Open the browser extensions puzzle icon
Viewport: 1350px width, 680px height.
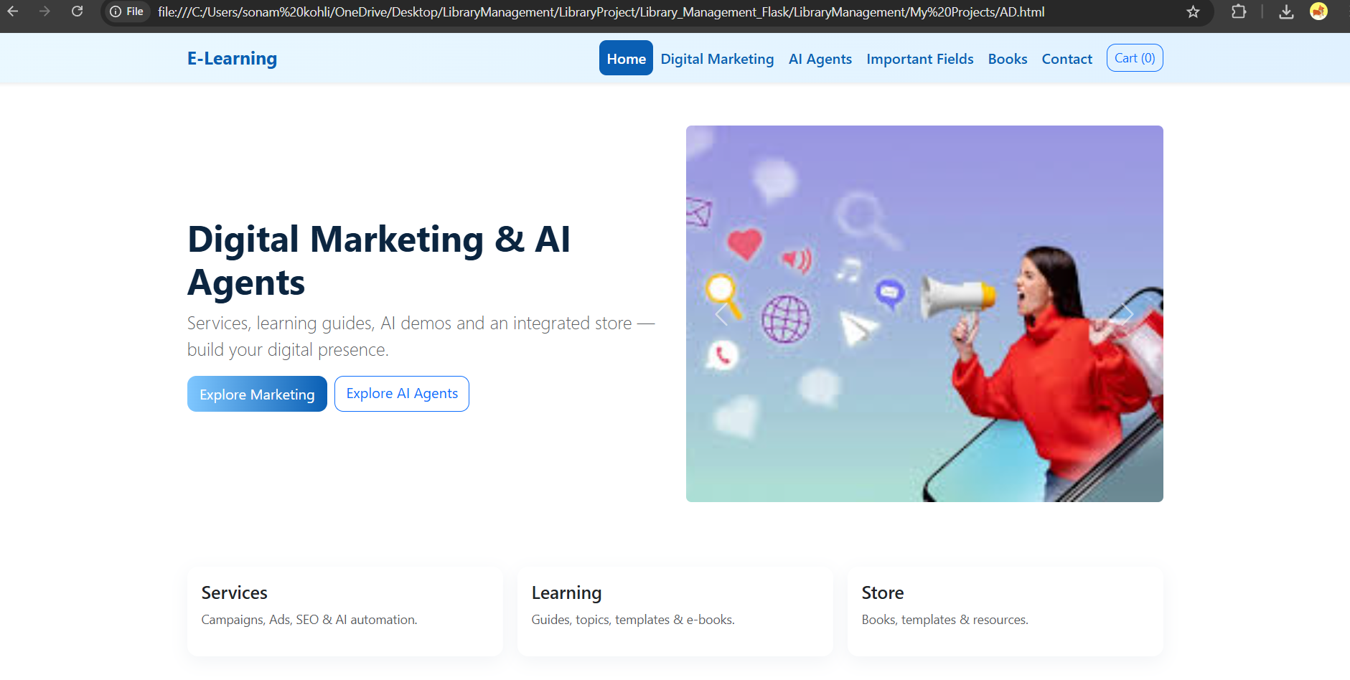1238,11
